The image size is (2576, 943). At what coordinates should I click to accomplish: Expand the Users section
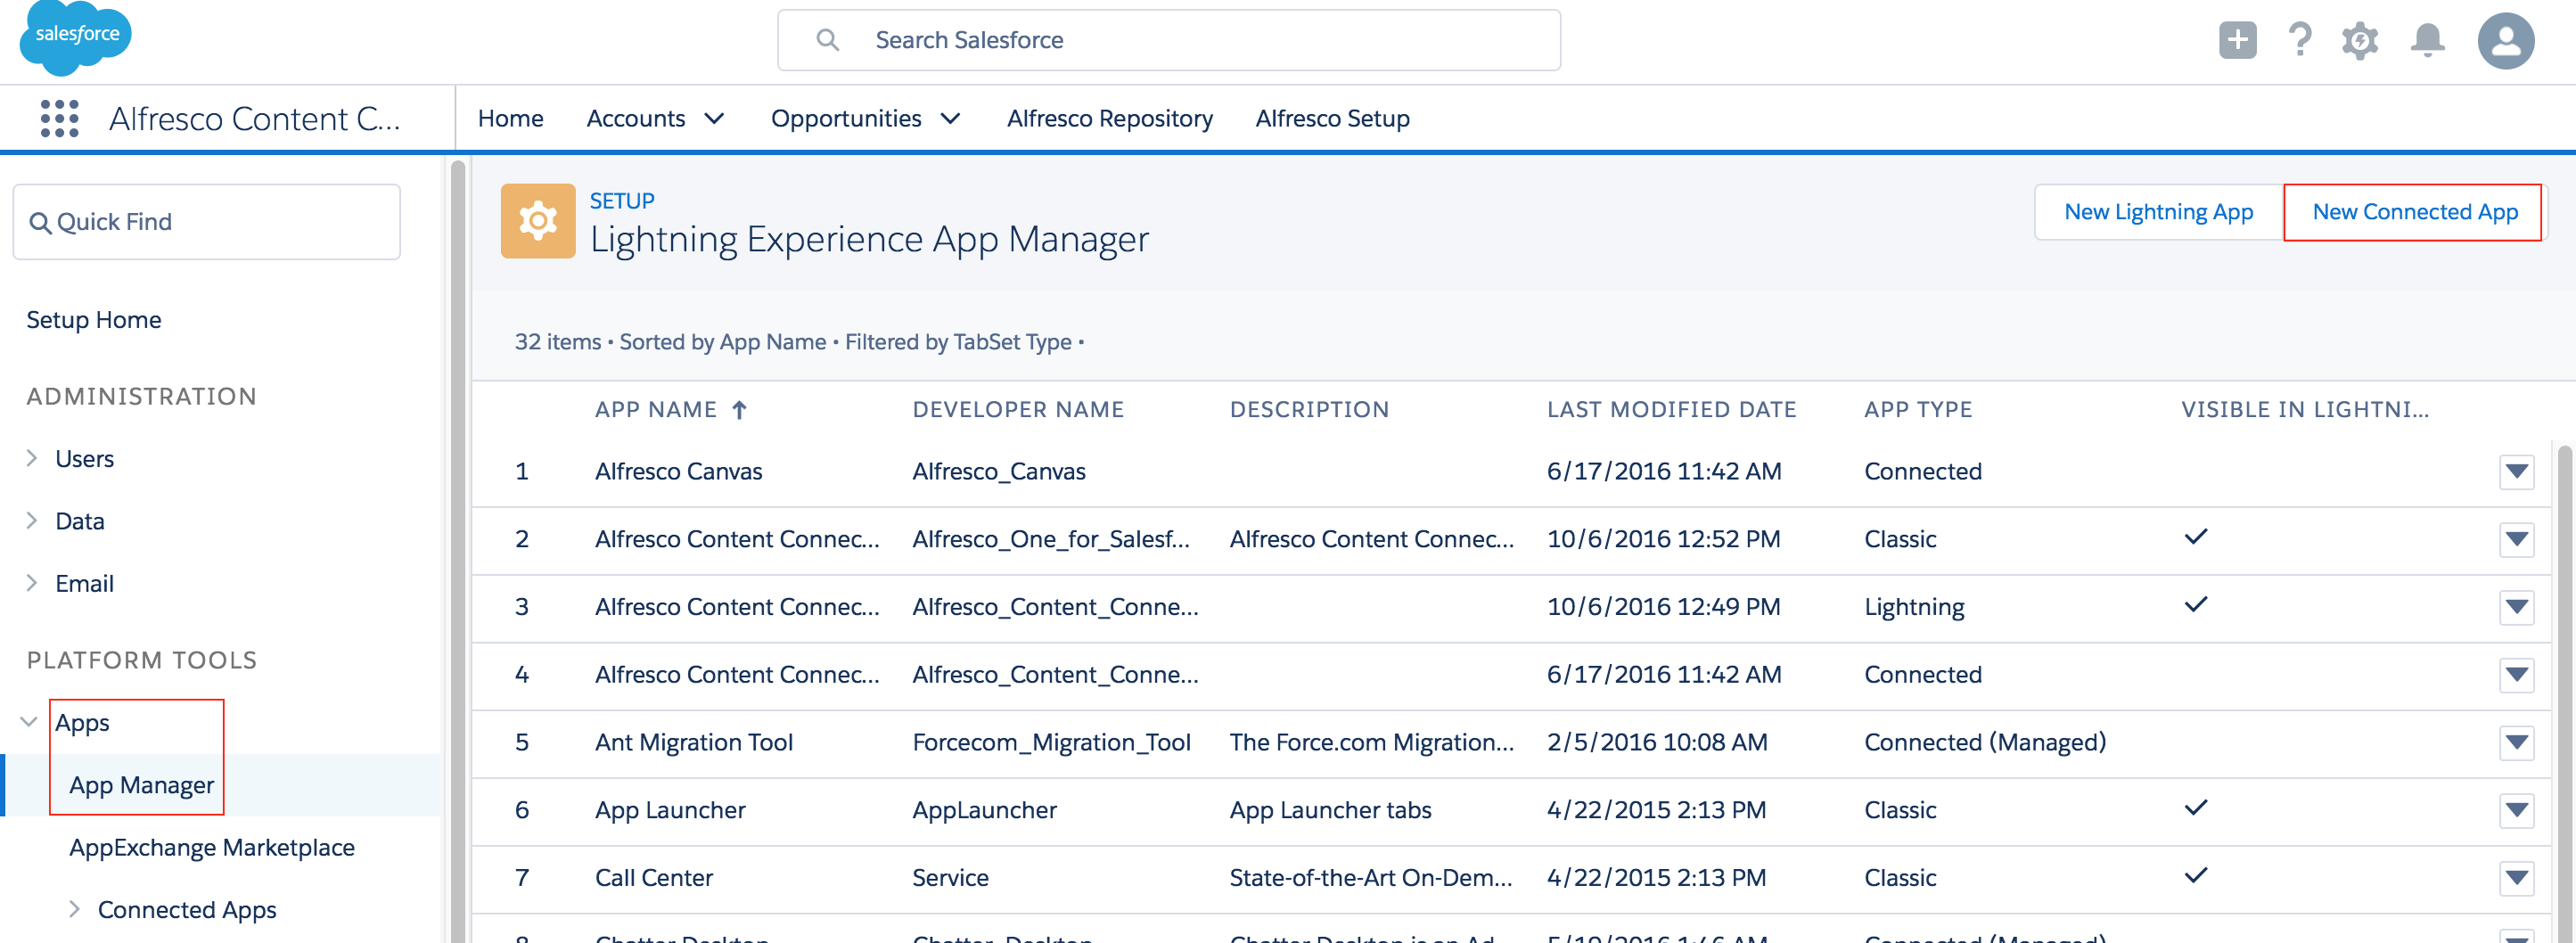click(31, 458)
